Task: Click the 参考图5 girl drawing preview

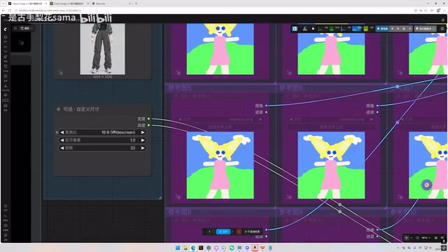Action: pyautogui.click(x=220, y=165)
